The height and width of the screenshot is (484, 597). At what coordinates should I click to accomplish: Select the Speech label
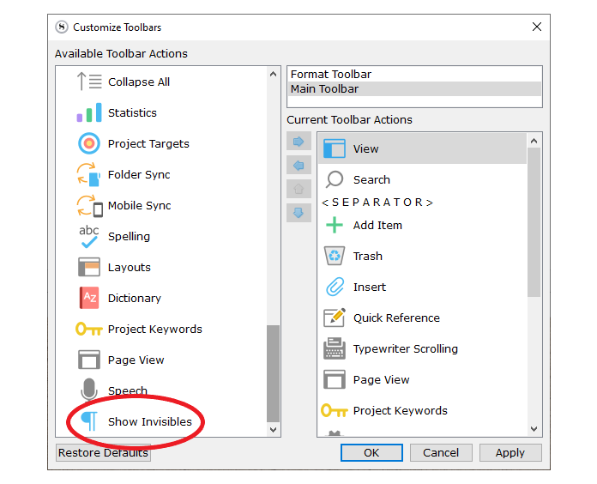128,390
